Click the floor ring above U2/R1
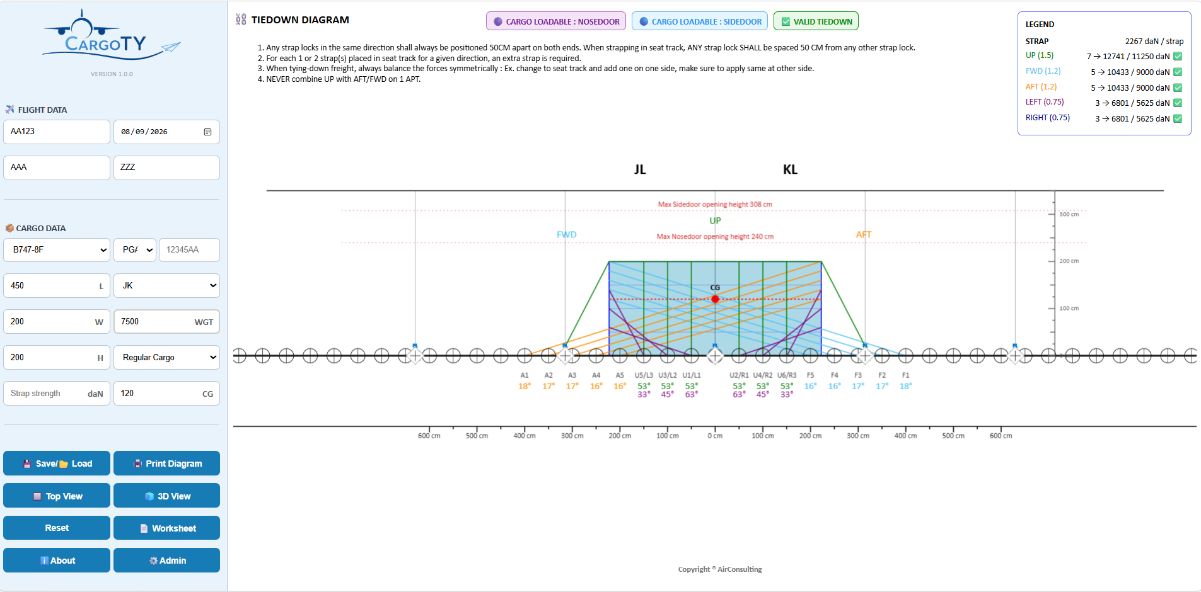The height and width of the screenshot is (592, 1201). [x=739, y=356]
